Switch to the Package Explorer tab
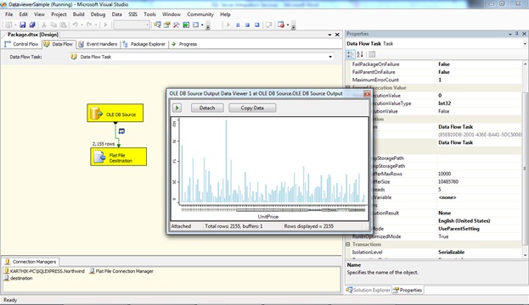The image size is (529, 305). click(144, 44)
